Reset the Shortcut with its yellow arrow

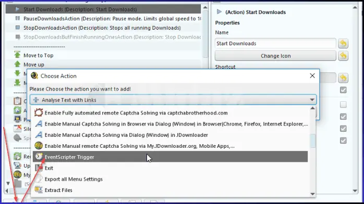pyautogui.click(x=343, y=78)
